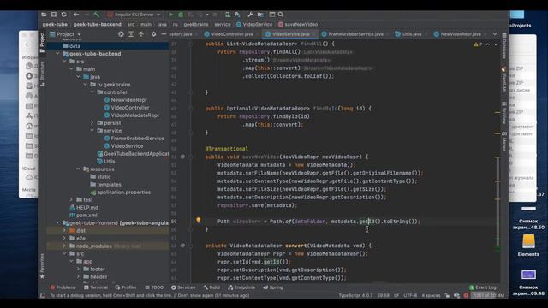
Task: Open the Endpoints tool window
Action: coord(241,287)
